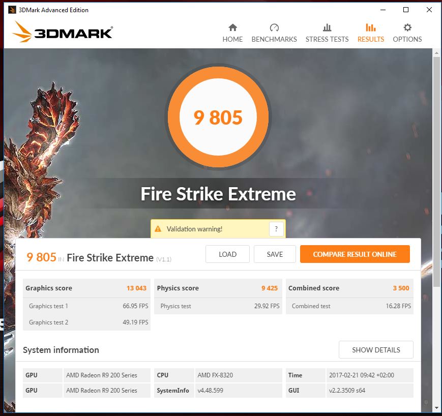Click Graphics score value 13 043
The image size is (442, 416).
pos(136,288)
